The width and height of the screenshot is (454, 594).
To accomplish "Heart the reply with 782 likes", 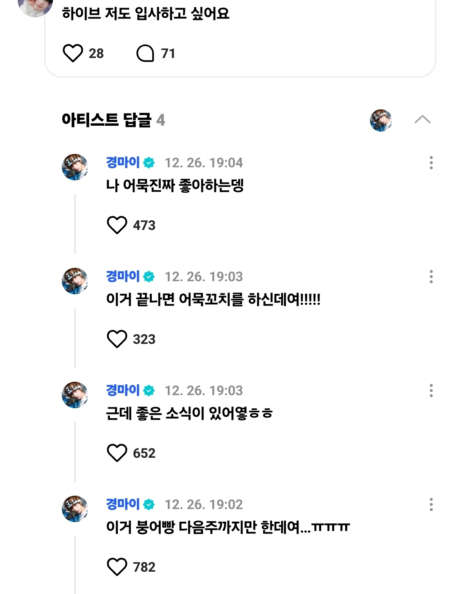I will 117,567.
